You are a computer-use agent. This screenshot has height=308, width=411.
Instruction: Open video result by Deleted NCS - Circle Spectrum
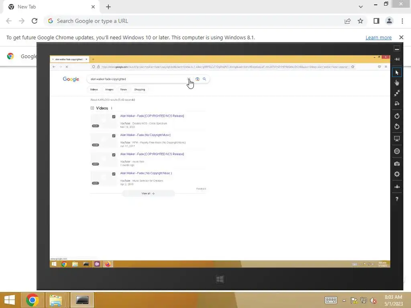click(x=152, y=116)
